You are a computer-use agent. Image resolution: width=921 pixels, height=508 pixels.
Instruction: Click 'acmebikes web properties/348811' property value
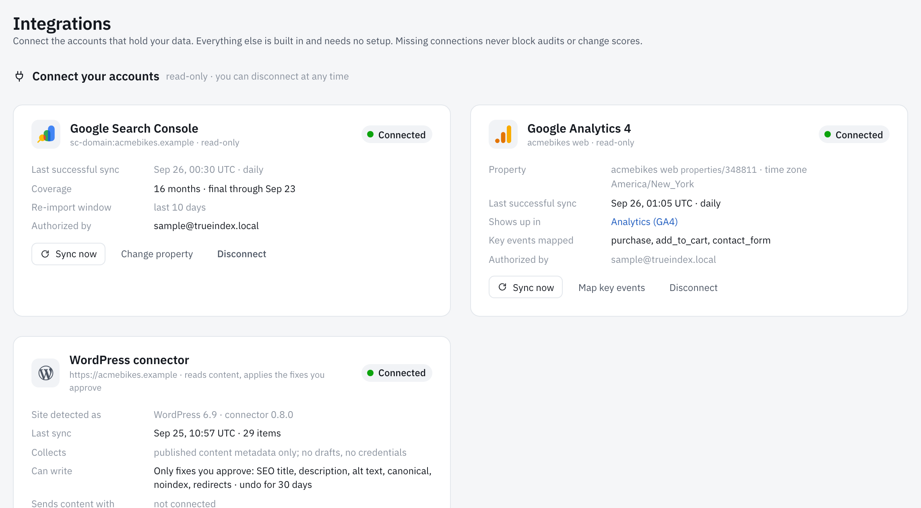click(684, 170)
